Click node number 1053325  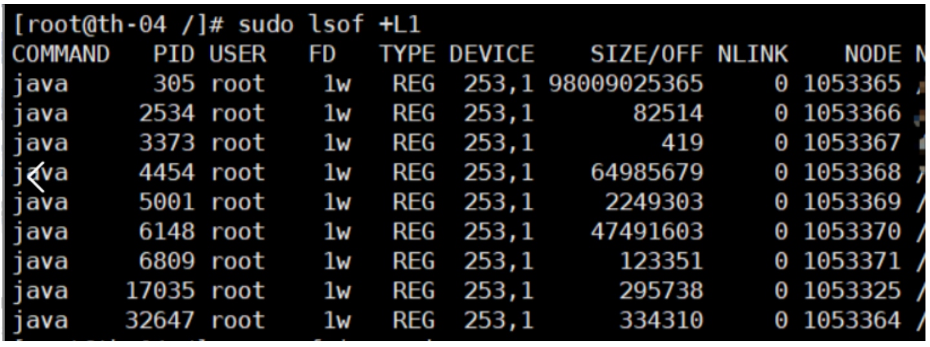(x=852, y=291)
